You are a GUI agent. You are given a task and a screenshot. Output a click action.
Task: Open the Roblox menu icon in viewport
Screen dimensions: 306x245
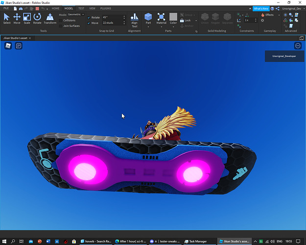tap(8, 46)
